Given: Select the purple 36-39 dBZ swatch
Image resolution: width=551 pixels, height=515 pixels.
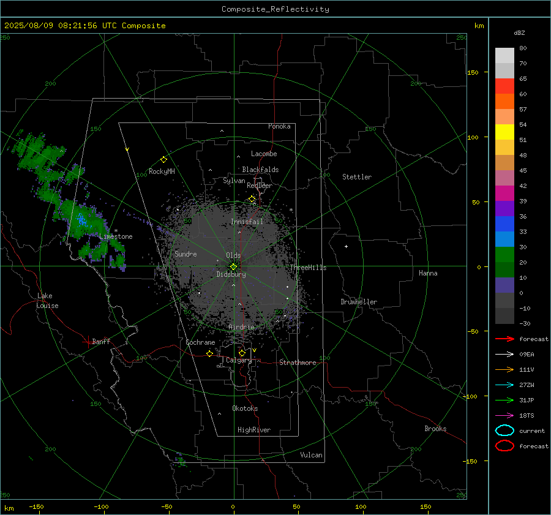Looking at the screenshot, I should (x=504, y=208).
